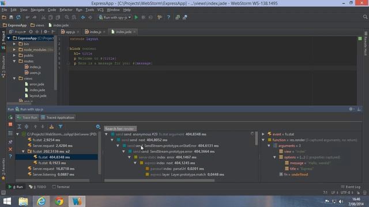Image resolution: width=369 pixels, height=207 pixels.
Task: Expand the bin folder
Action: point(14,44)
